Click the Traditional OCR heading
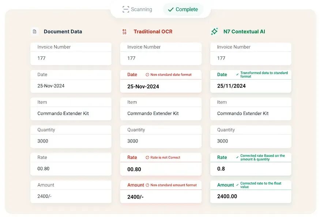Screen dimensions: 320x217 point(153,32)
